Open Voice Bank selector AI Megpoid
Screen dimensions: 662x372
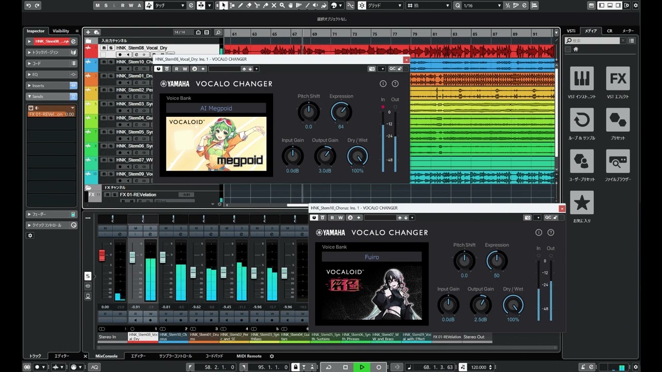point(216,108)
